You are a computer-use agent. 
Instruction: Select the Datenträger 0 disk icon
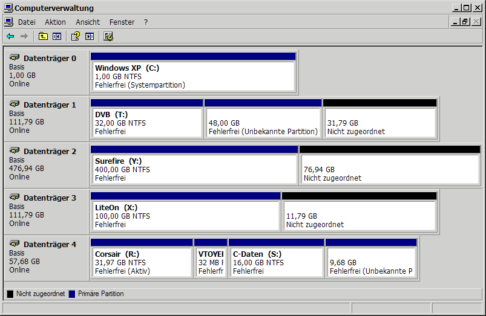pos(15,57)
